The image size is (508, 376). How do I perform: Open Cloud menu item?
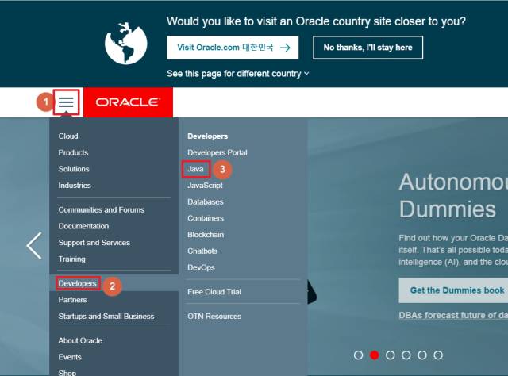pos(68,136)
